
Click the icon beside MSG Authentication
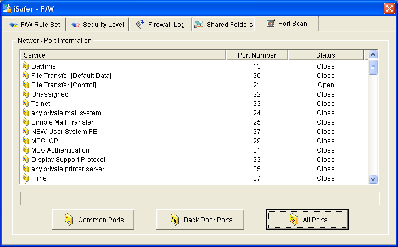pos(26,150)
